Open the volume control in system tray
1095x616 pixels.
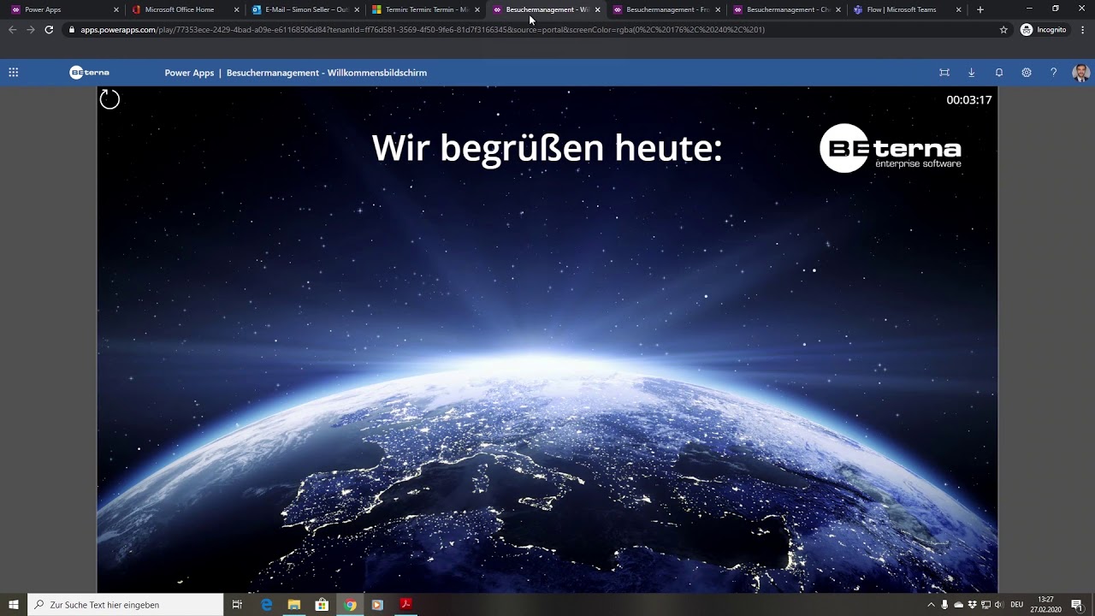[x=998, y=605]
